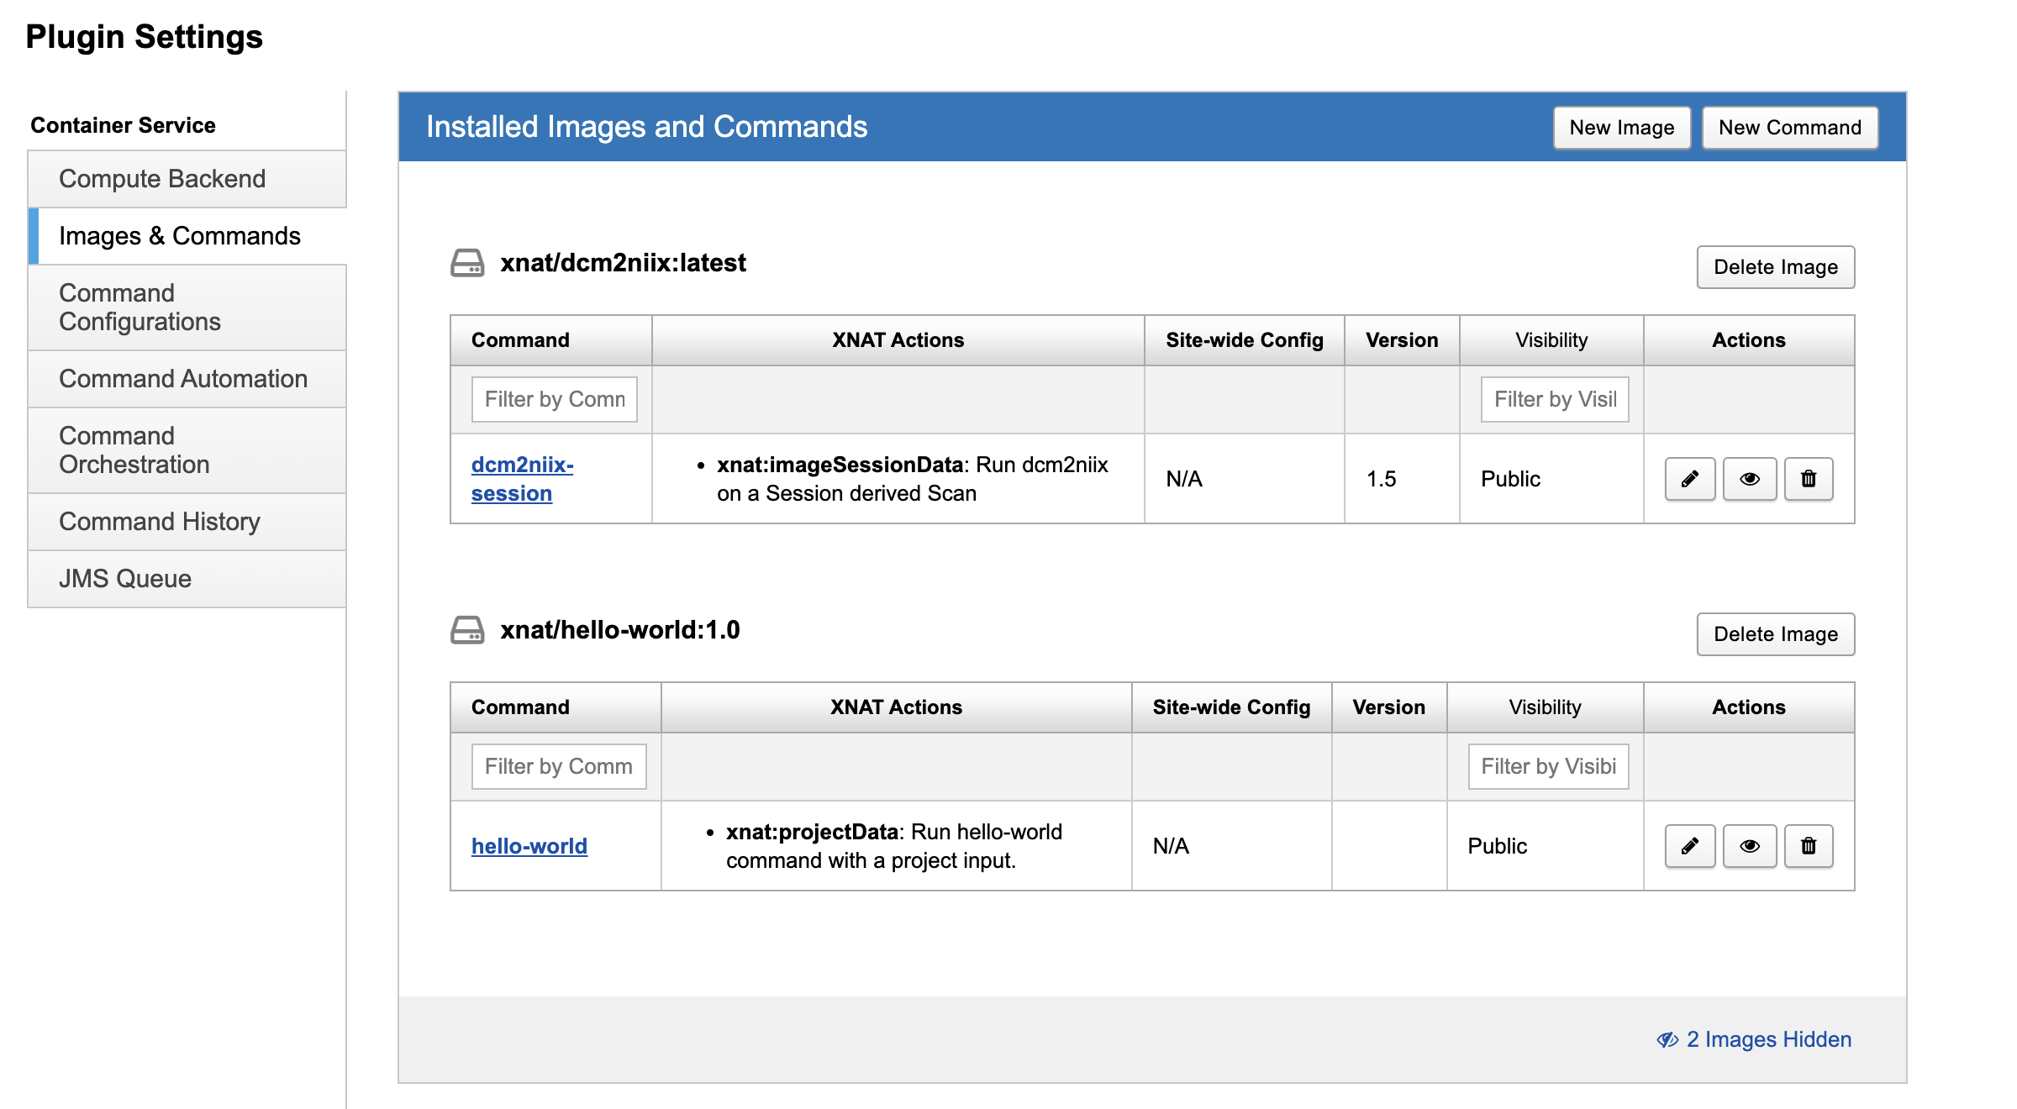
Task: Toggle visibility eye for dcm2niix-session command
Action: click(x=1750, y=479)
